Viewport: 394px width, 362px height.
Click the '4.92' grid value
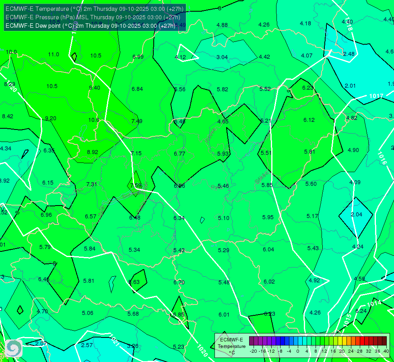pyautogui.click(x=314, y=281)
